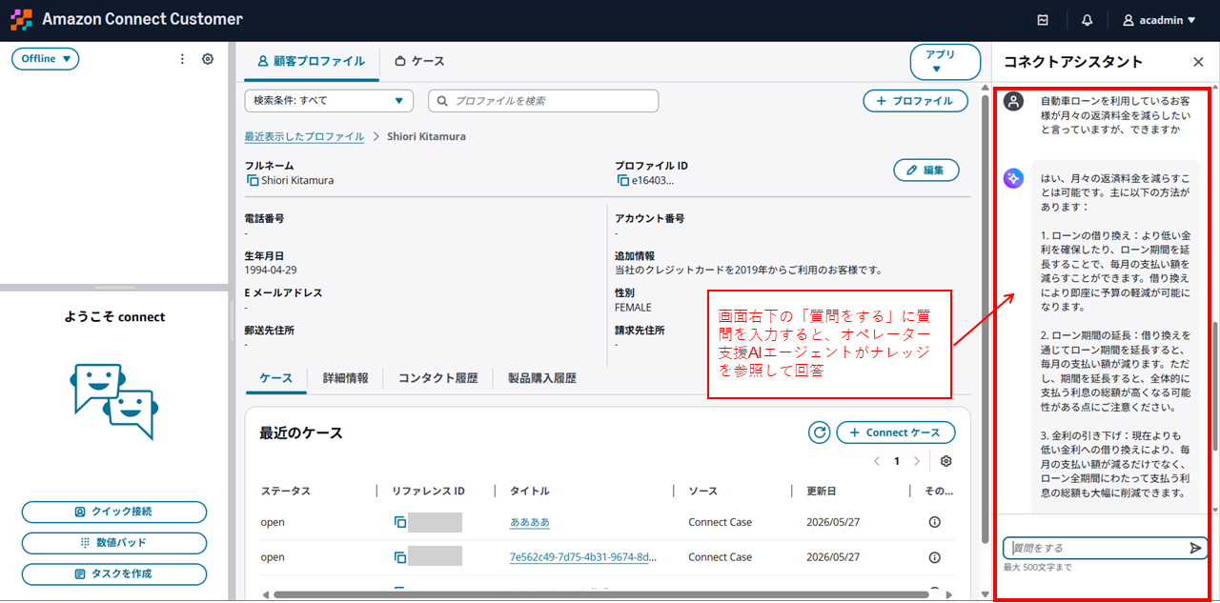Open the notifications bell

click(x=1088, y=20)
